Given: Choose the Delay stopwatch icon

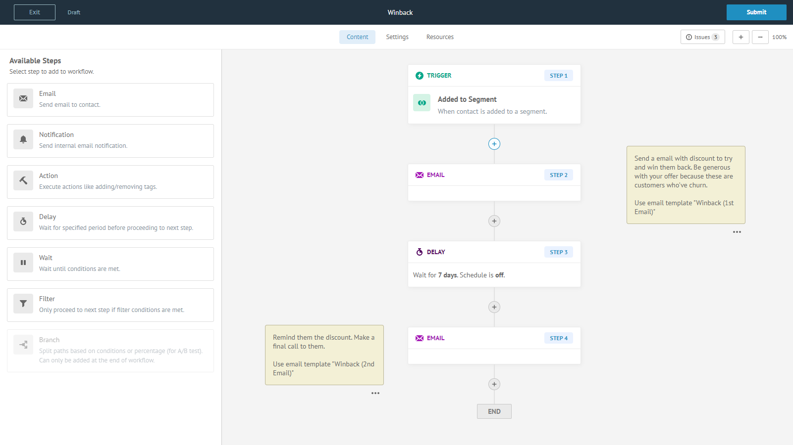Looking at the screenshot, I should pos(23,222).
